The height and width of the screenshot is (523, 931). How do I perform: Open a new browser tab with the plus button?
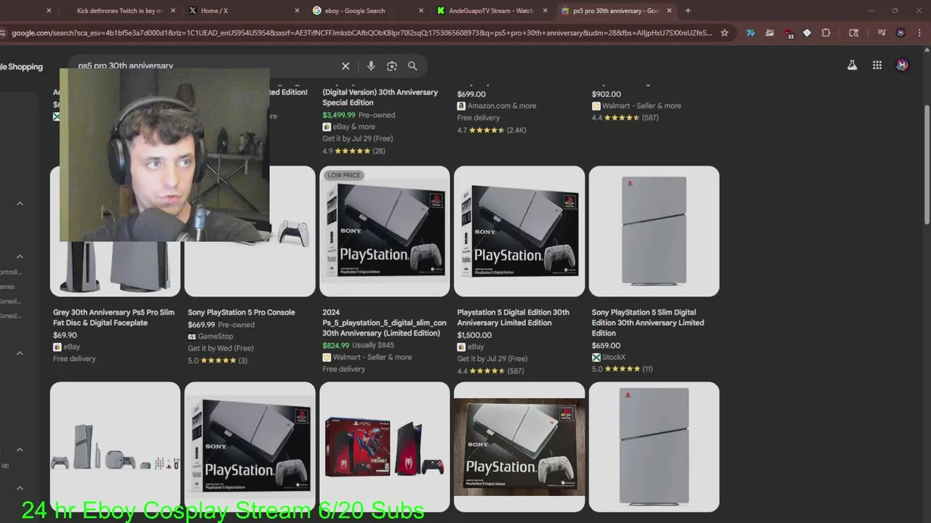[x=688, y=11]
